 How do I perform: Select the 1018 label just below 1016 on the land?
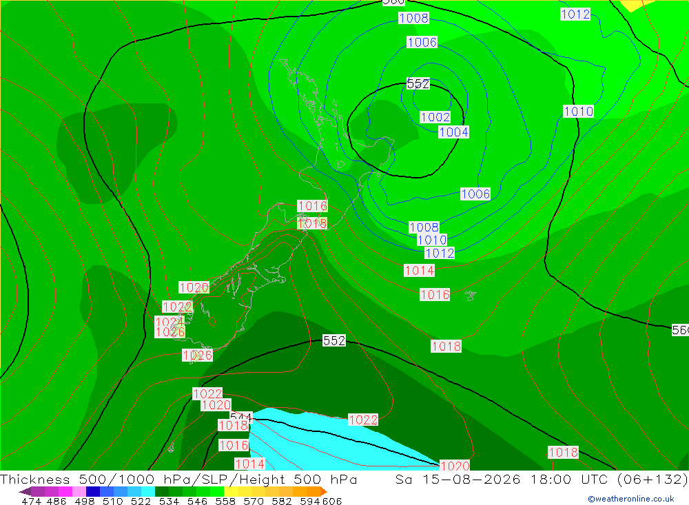[x=312, y=223]
